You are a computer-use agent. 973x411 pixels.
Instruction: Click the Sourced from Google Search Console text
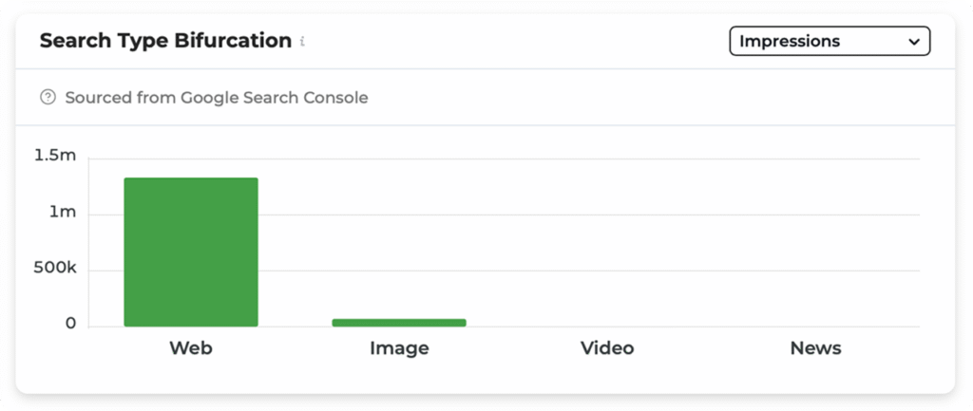coord(216,97)
